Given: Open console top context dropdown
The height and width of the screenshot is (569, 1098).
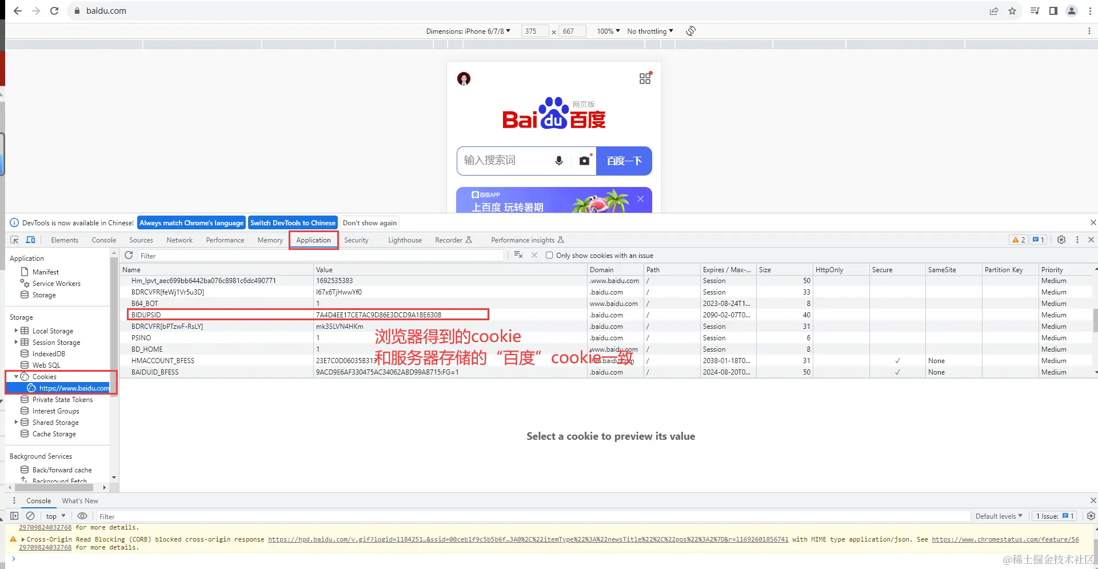Looking at the screenshot, I should tap(55, 516).
